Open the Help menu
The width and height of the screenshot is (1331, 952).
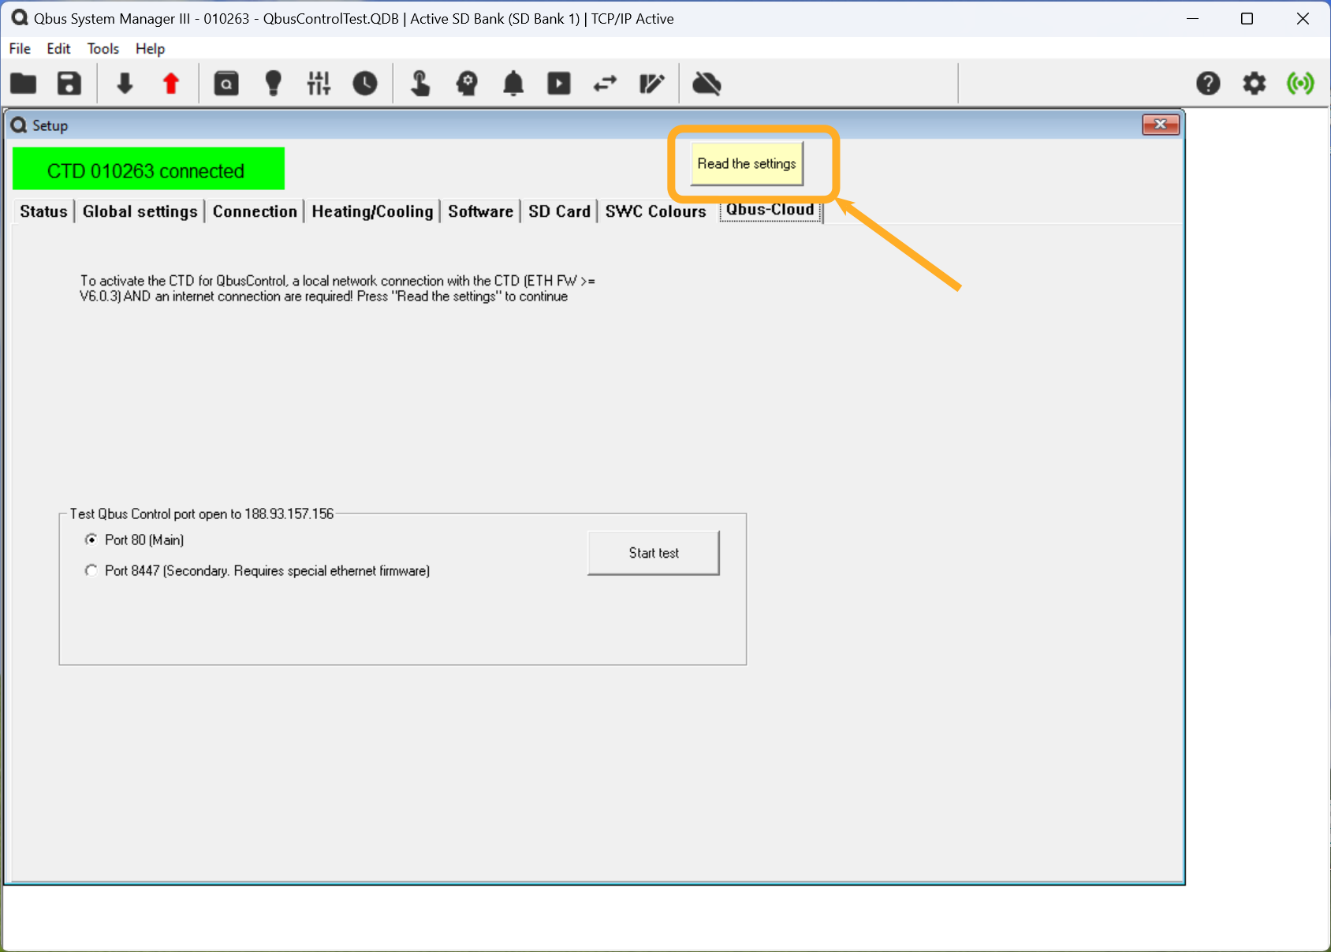tap(150, 48)
